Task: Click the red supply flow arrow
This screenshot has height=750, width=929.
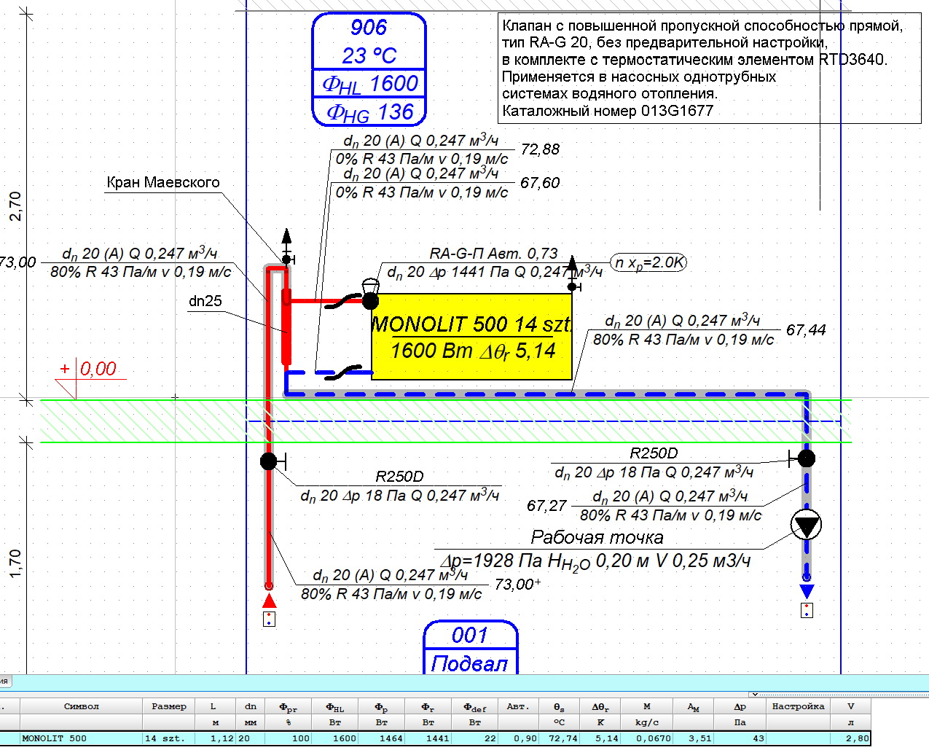Action: click(269, 601)
